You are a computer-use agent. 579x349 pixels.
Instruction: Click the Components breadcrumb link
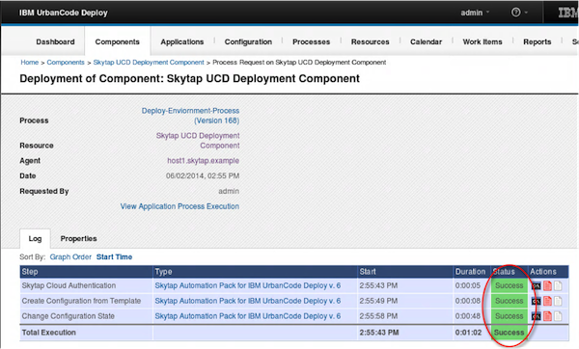coord(66,63)
